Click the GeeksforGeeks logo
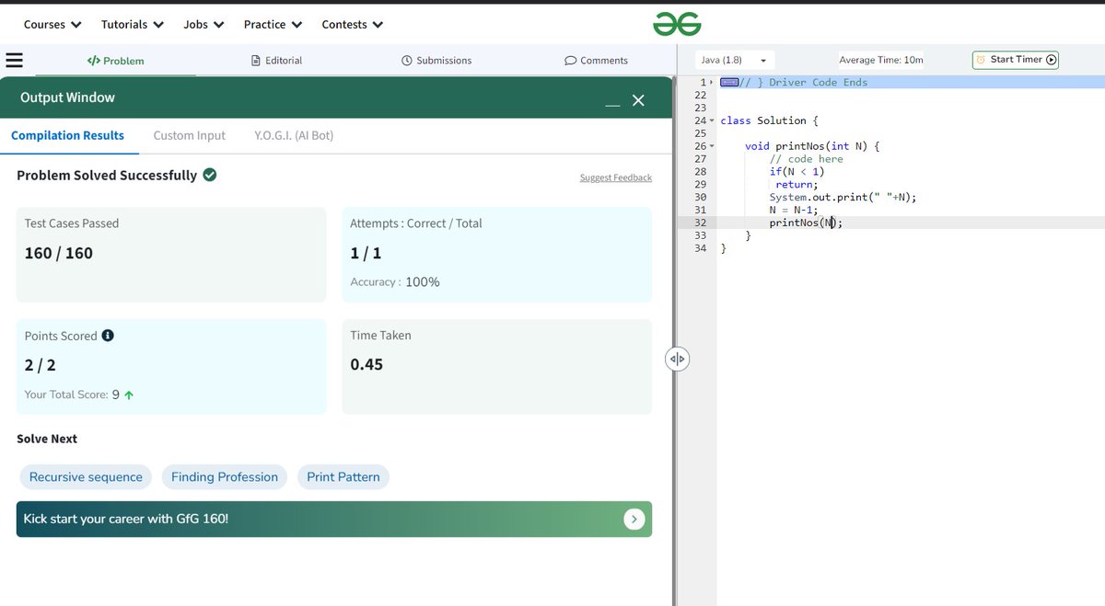The width and height of the screenshot is (1105, 606). (x=677, y=25)
